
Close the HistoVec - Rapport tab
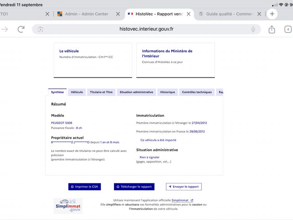pyautogui.click(x=189, y=14)
